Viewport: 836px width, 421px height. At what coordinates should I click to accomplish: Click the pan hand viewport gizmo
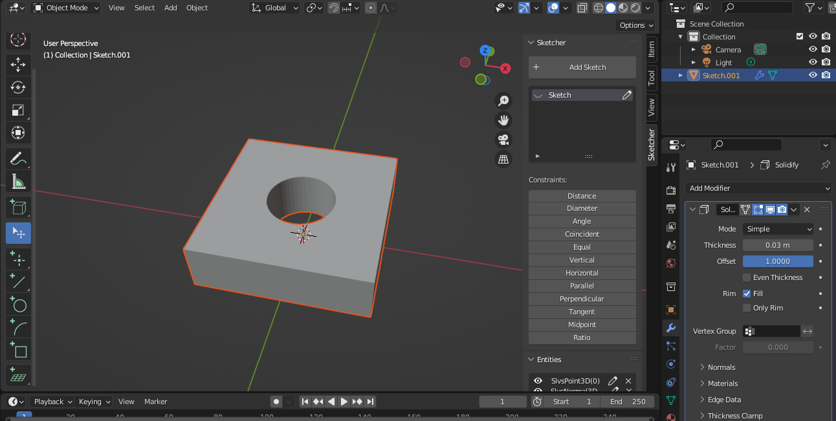click(503, 120)
